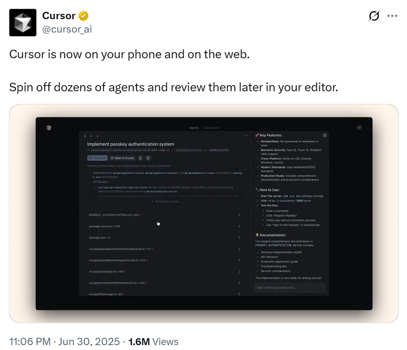The height and width of the screenshot is (350, 407).
Task: Click the forward navigation arrow
Action: pyautogui.click(x=97, y=135)
